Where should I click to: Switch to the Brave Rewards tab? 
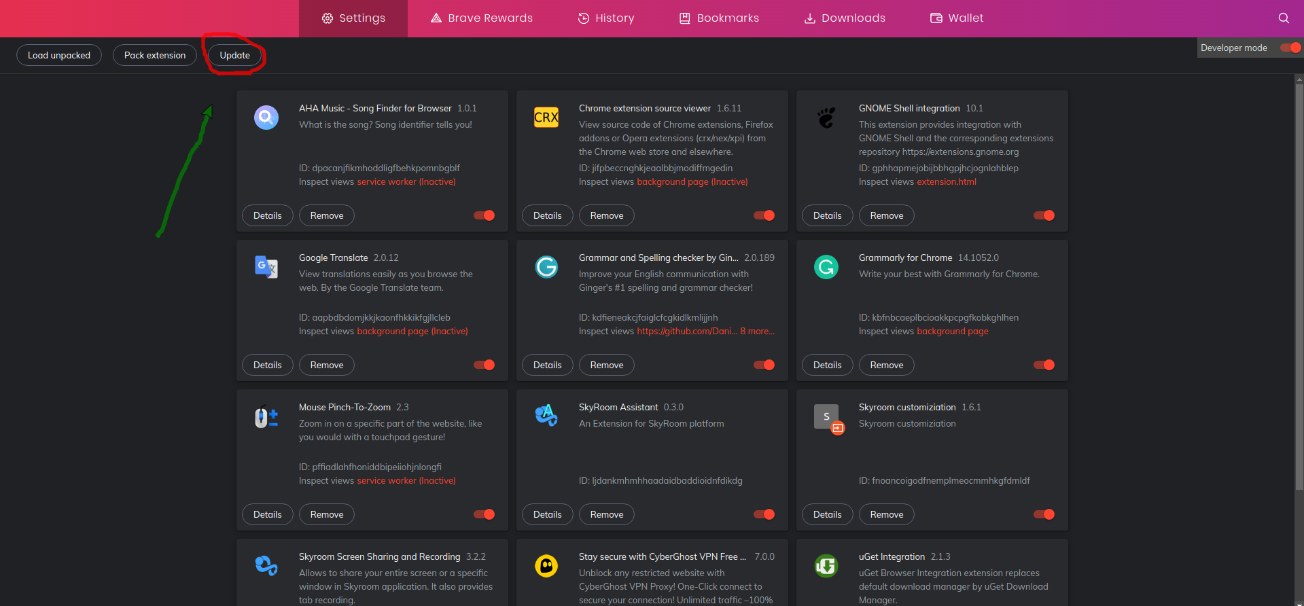(x=482, y=18)
